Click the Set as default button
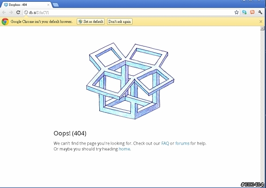This screenshot has width=266, height=188. tap(90, 22)
